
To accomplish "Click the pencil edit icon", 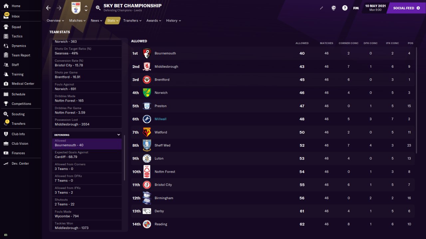I will [321, 8].
